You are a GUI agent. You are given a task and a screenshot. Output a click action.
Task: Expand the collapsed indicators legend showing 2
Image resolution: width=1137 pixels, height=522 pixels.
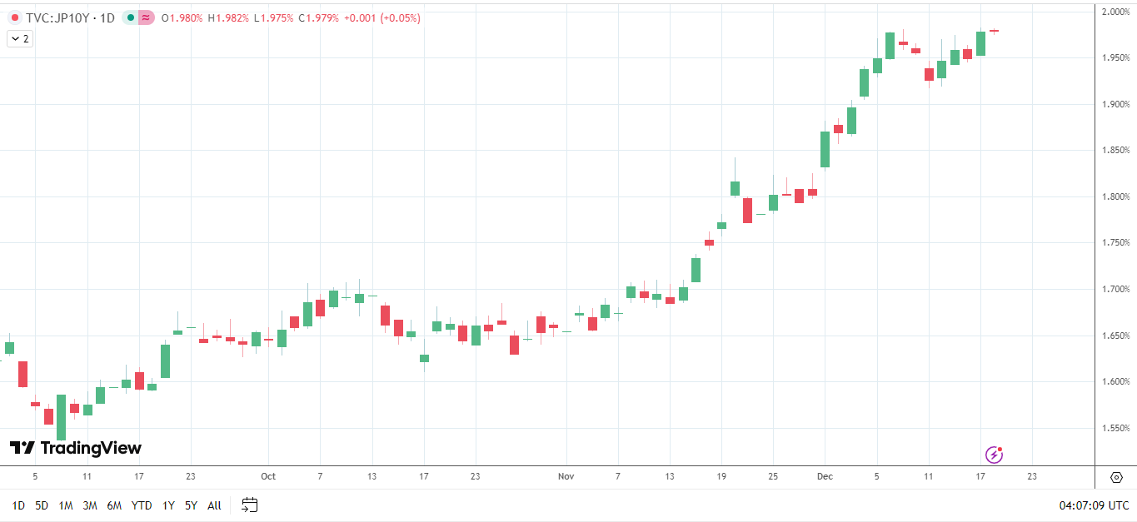coord(19,38)
